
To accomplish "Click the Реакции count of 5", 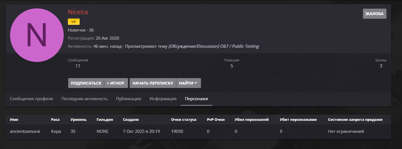I will point(232,66).
